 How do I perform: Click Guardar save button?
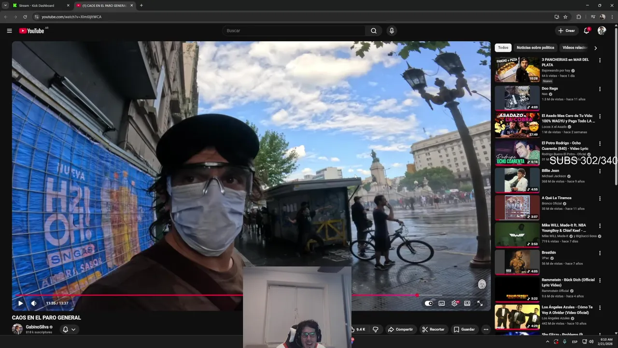point(464,329)
